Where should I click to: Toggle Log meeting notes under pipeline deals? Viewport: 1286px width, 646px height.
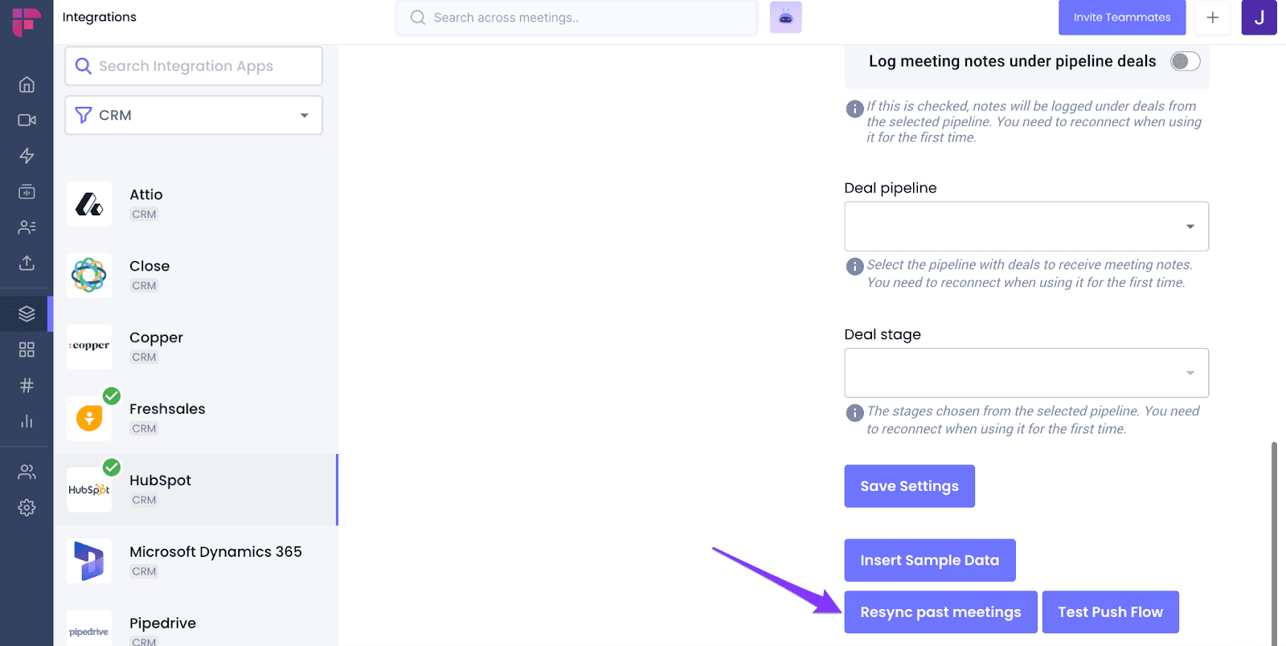(1185, 61)
